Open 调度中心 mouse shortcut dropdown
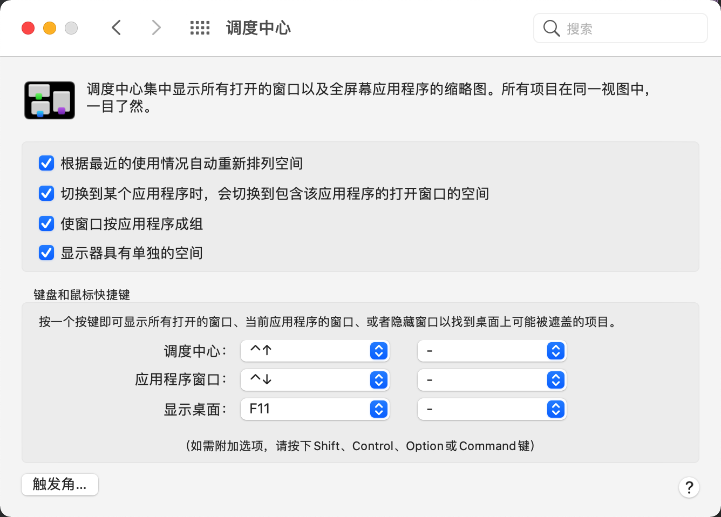This screenshot has height=517, width=721. [x=492, y=351]
